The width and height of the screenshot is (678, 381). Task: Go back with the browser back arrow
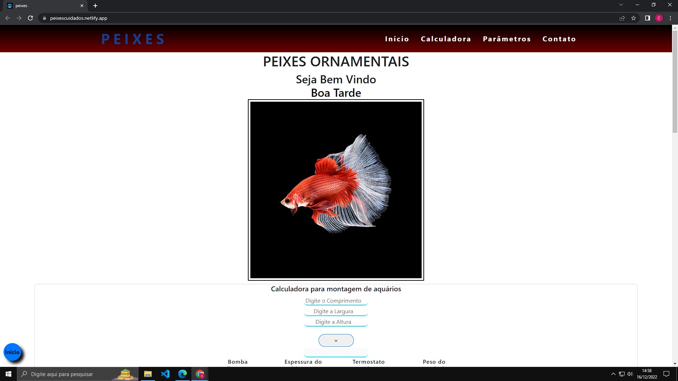click(x=8, y=18)
